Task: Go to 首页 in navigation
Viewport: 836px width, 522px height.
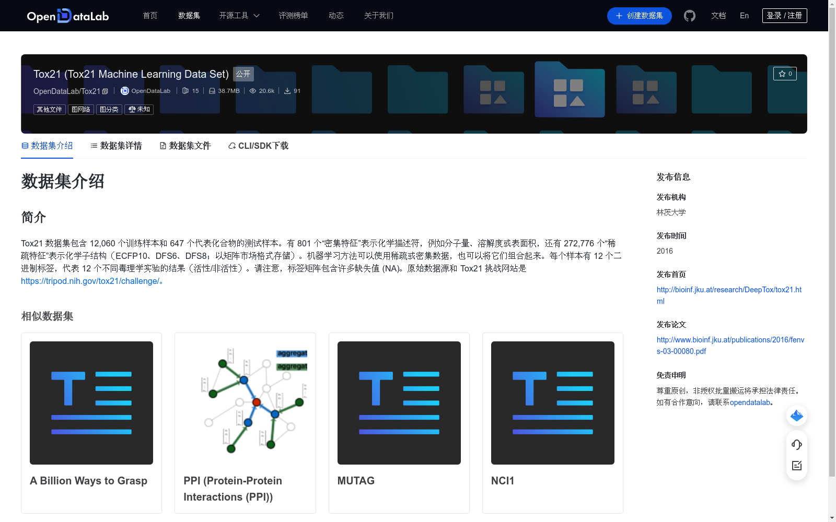Action: coord(150,16)
